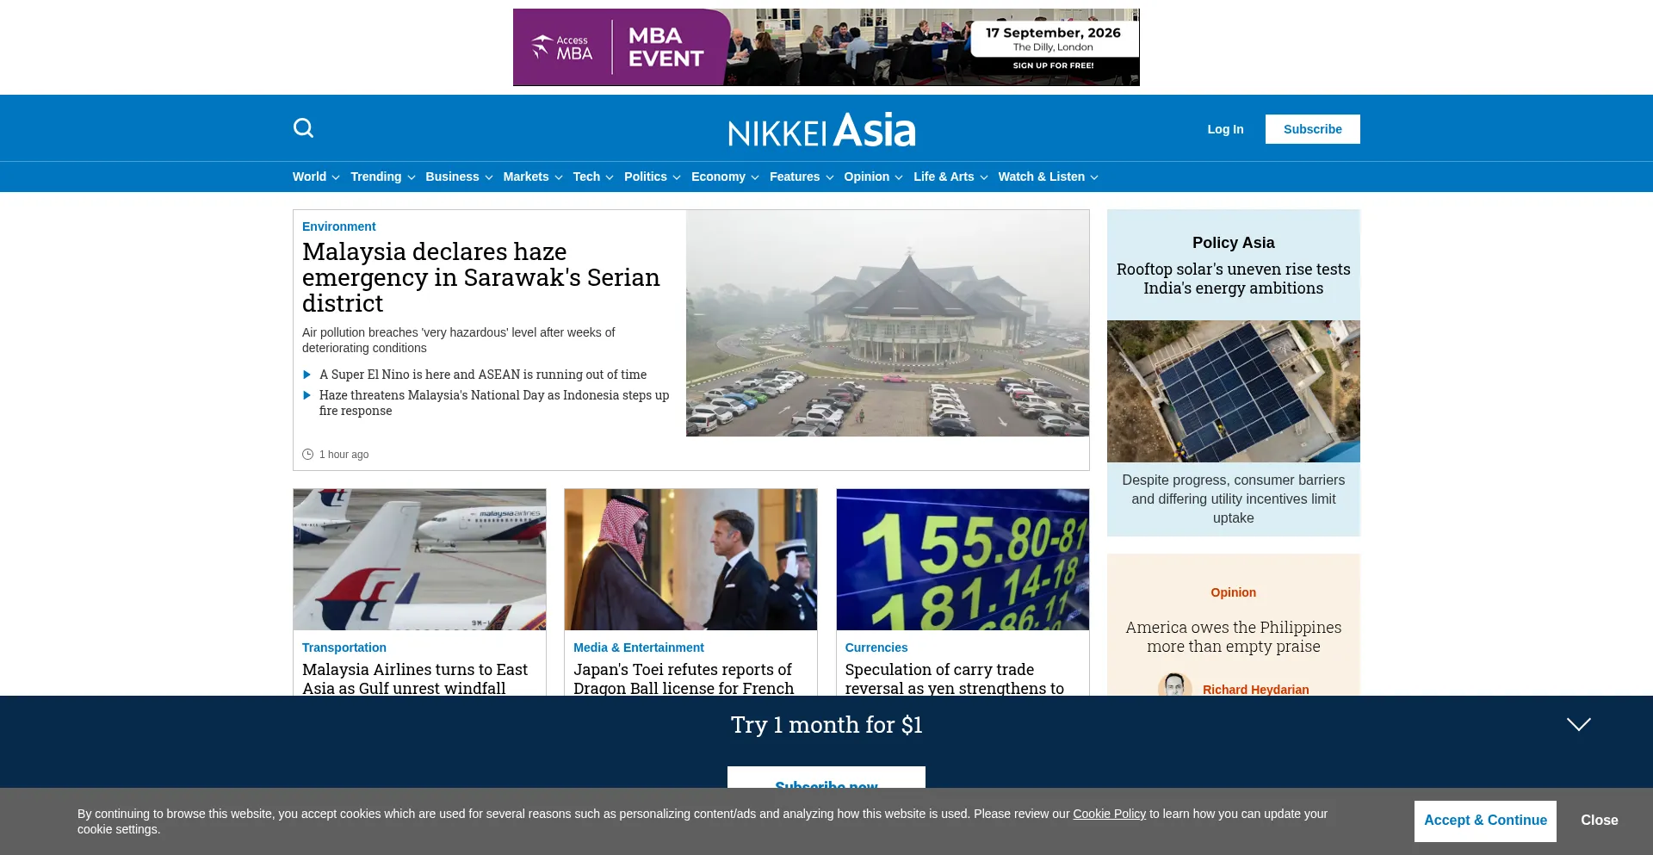The height and width of the screenshot is (855, 1653).
Task: Open the Super El Nino ASEAN article
Action: click(x=483, y=375)
